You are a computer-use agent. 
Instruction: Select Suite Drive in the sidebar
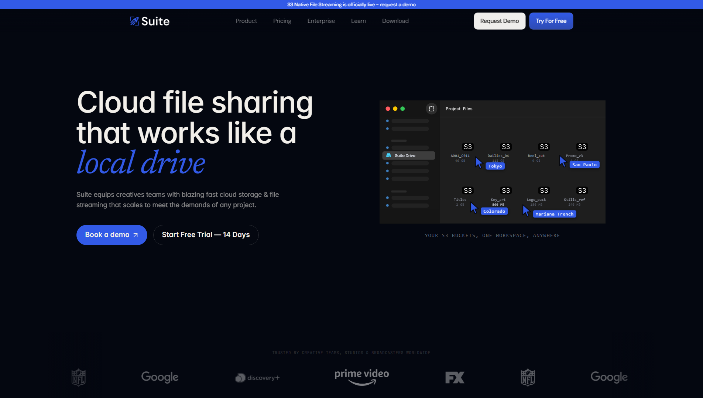[x=409, y=155]
